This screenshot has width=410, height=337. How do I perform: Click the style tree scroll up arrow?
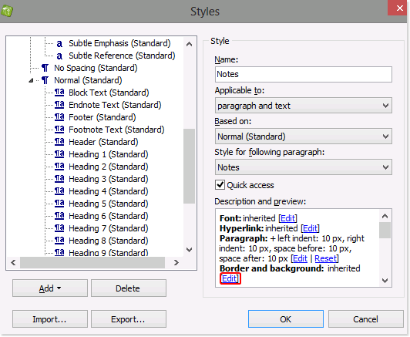189,44
